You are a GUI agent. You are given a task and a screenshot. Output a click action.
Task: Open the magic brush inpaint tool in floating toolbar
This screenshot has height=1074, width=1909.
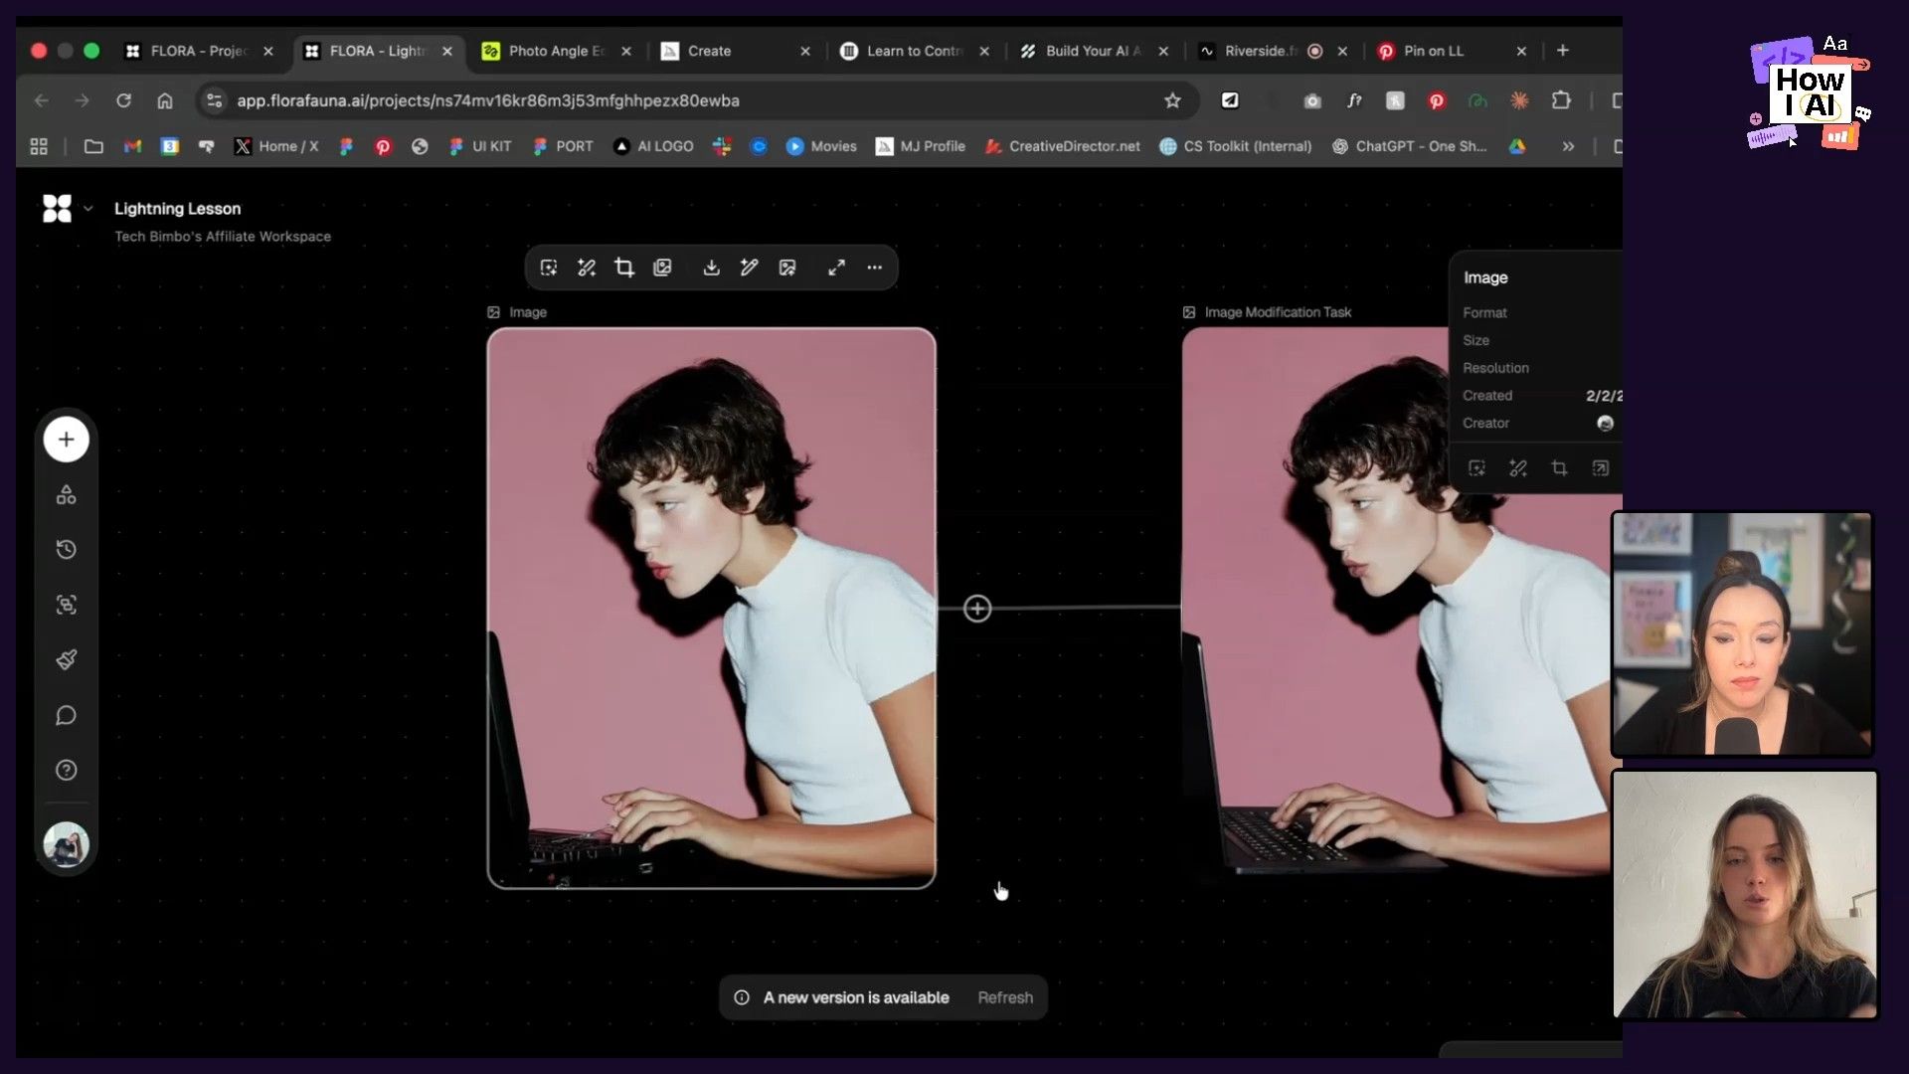click(587, 268)
